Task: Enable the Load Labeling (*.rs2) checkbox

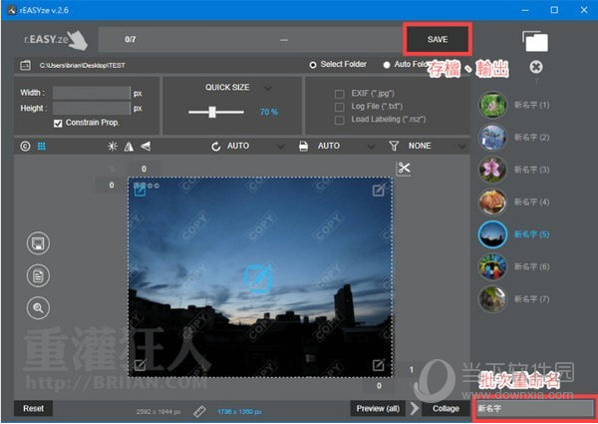Action: coord(339,120)
